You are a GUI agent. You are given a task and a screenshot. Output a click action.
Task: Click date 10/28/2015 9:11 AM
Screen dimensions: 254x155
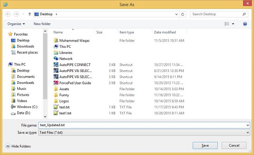[x=169, y=113]
